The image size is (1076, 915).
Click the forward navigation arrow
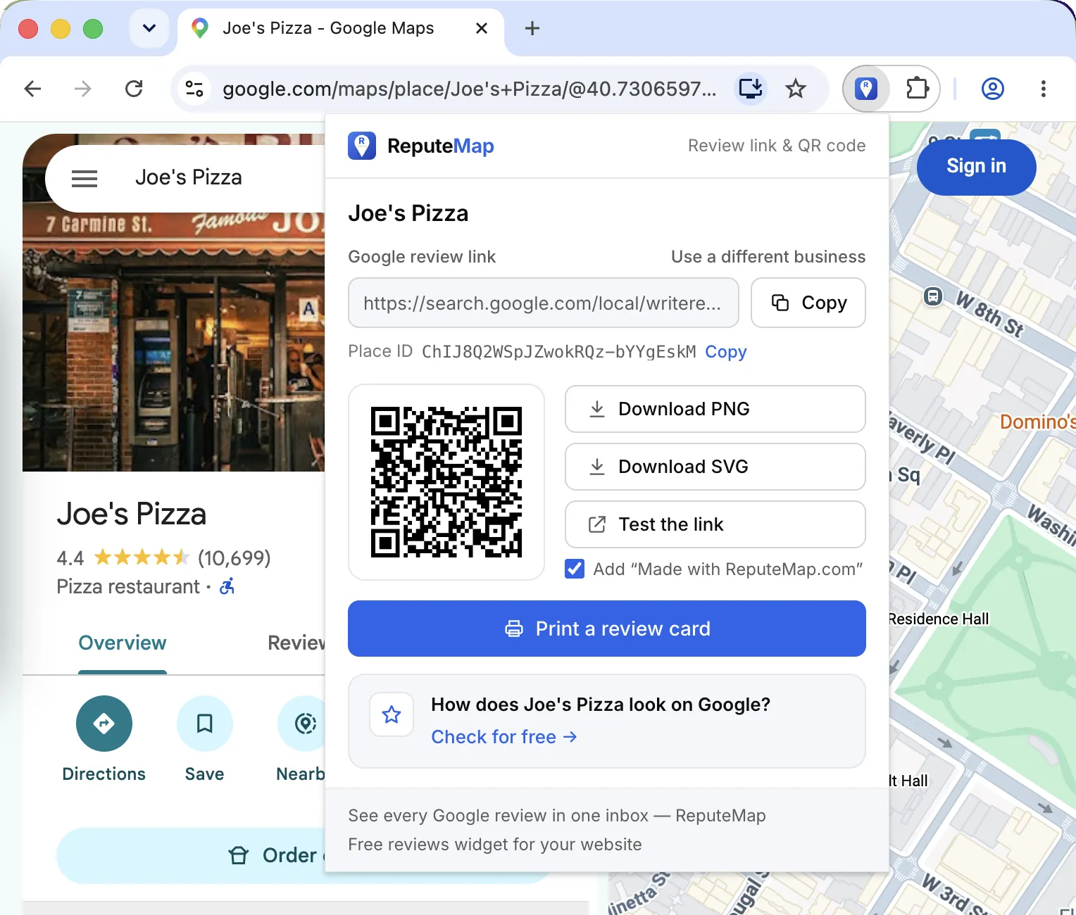(x=83, y=89)
